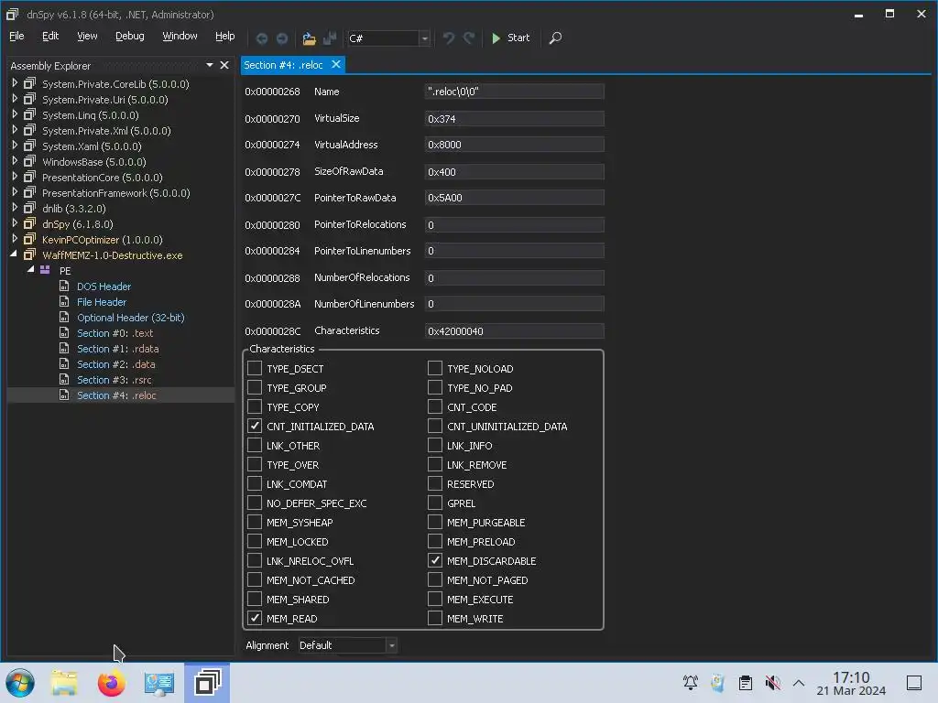Click the taskbar clock showing 17:10

851,683
